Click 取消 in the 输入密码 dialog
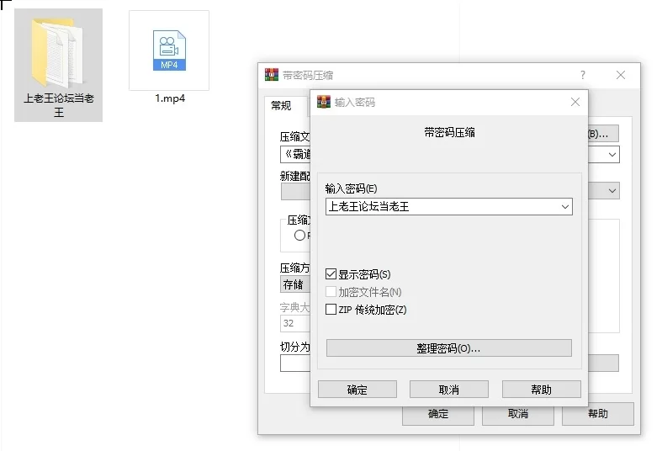The image size is (662, 451). tap(449, 390)
